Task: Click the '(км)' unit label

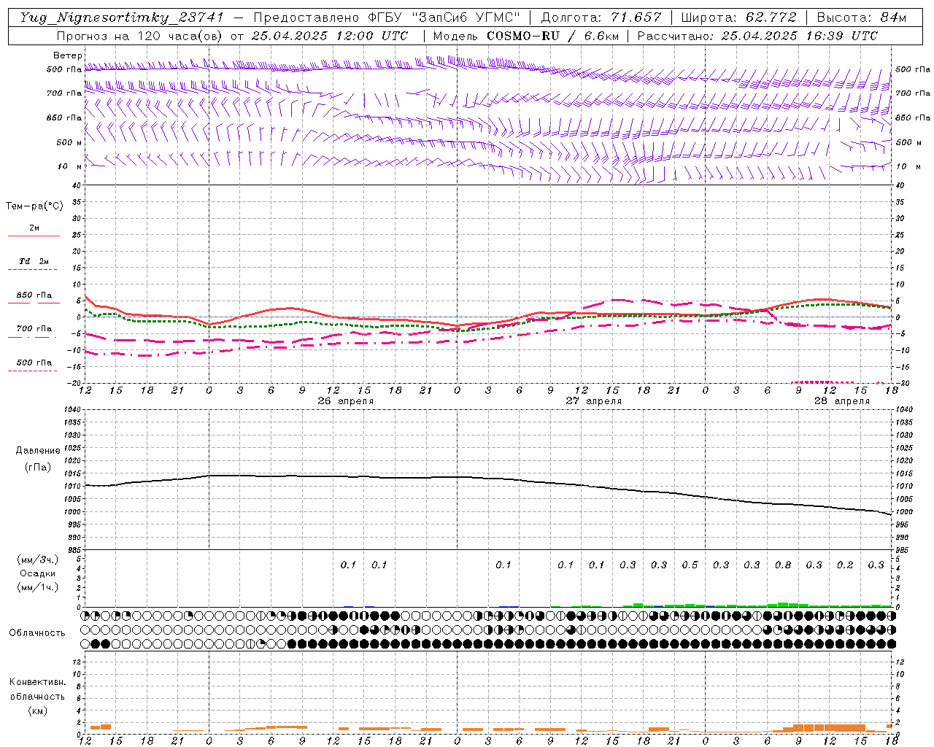Action: pos(38,711)
